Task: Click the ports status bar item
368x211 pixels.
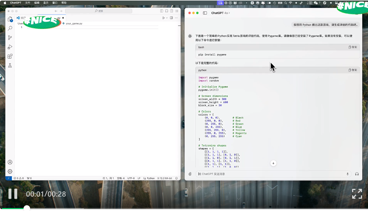Action: pyautogui.click(x=29, y=178)
